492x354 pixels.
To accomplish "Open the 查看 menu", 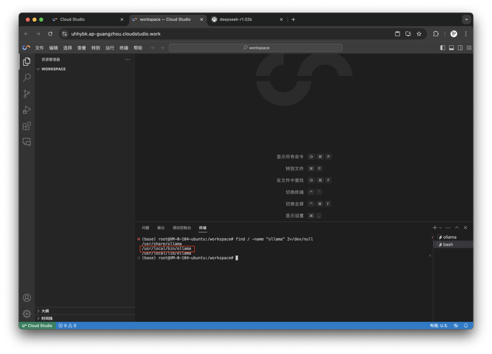I will (82, 48).
